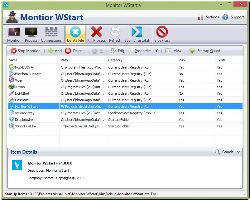Open Settings tools icon
The width and height of the screenshot is (250, 200).
(x=200, y=17)
